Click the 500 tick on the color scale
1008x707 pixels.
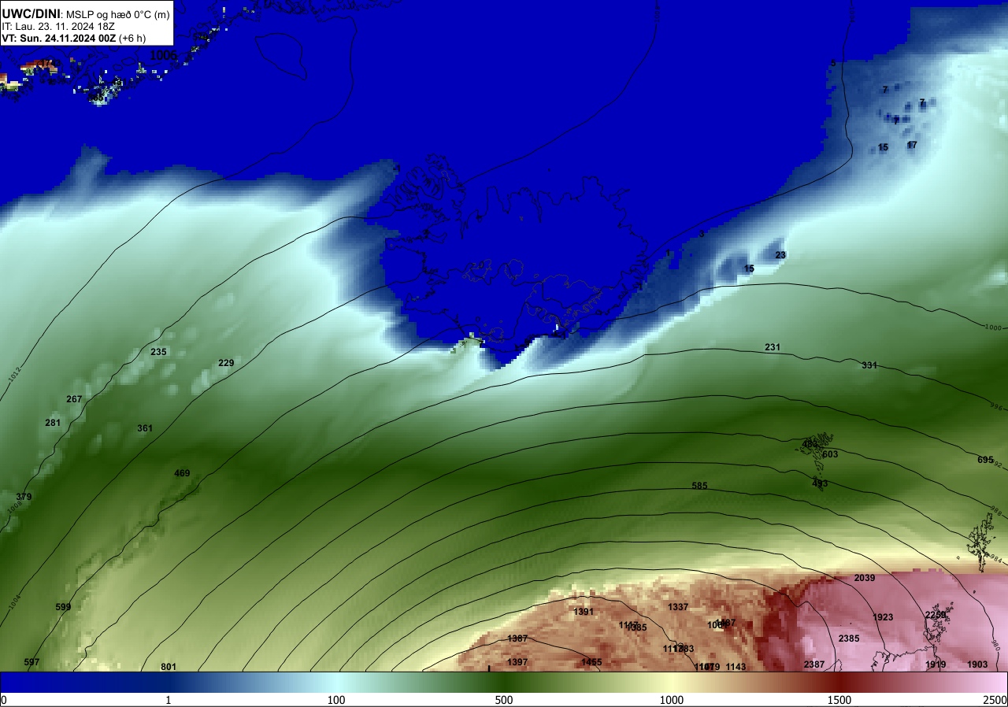pos(504,700)
